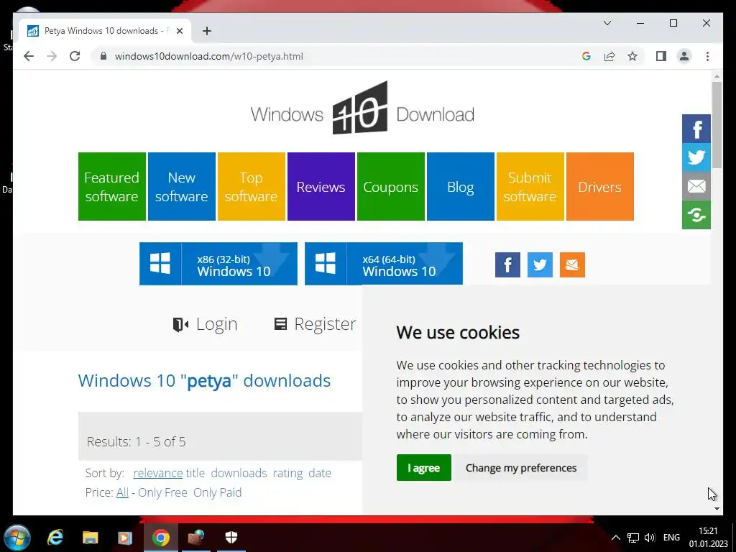Go back to the previous page
Viewport: 736px width, 552px height.
[29, 56]
